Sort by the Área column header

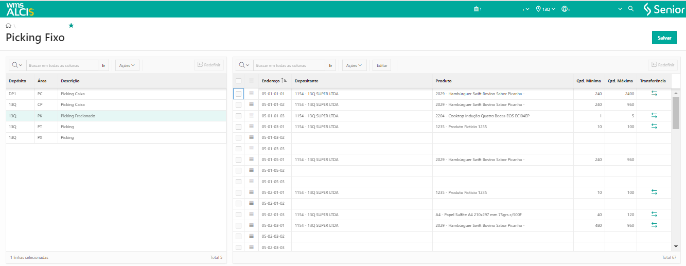click(x=42, y=81)
